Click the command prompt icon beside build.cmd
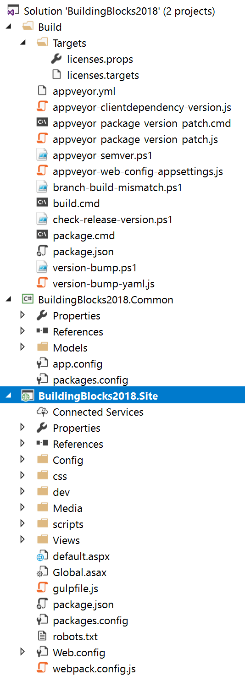The height and width of the screenshot is (687, 245). [x=42, y=203]
